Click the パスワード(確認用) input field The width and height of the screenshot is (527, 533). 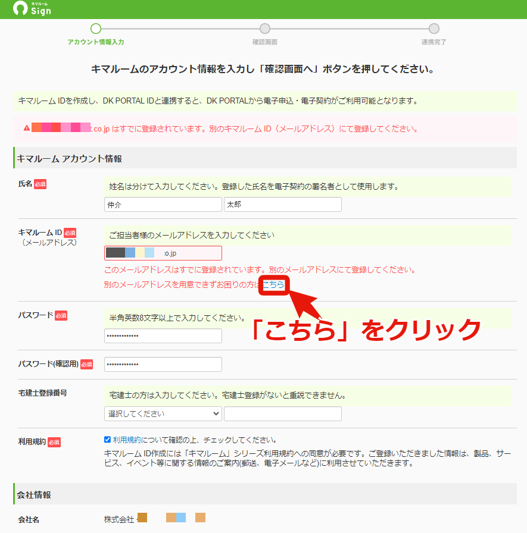point(163,365)
